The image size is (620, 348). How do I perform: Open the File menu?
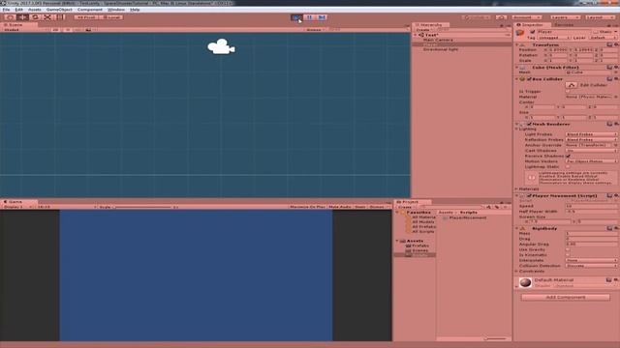point(6,10)
